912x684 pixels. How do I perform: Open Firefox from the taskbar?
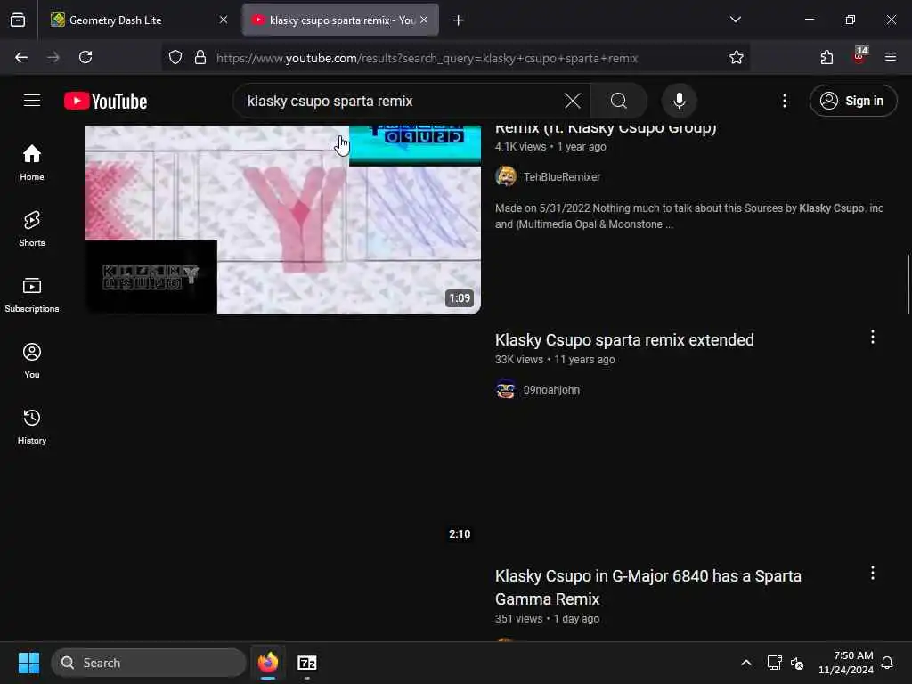pyautogui.click(x=267, y=663)
